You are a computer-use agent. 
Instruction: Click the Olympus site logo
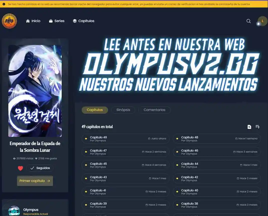[9, 21]
